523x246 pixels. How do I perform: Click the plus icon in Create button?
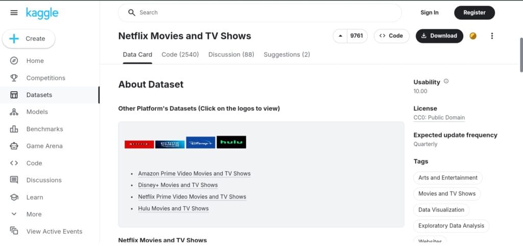point(14,39)
